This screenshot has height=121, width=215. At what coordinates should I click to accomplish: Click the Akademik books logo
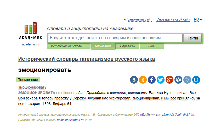pos(31,31)
